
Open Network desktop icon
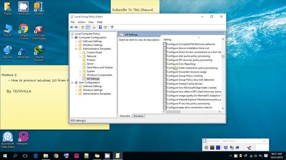(x=8, y=52)
